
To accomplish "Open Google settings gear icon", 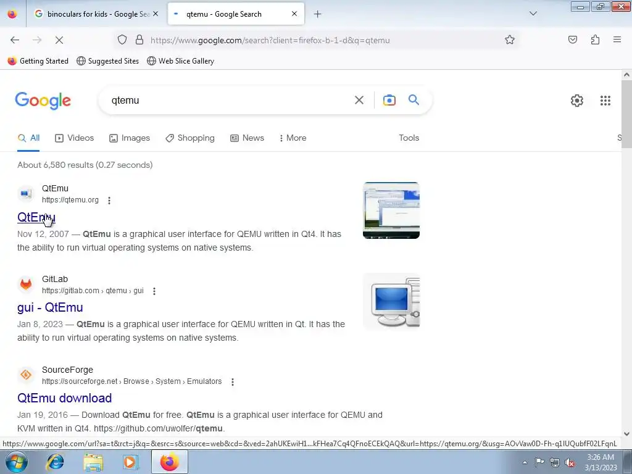I will (x=577, y=101).
